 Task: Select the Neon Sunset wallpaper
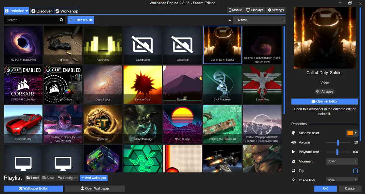click(182, 124)
